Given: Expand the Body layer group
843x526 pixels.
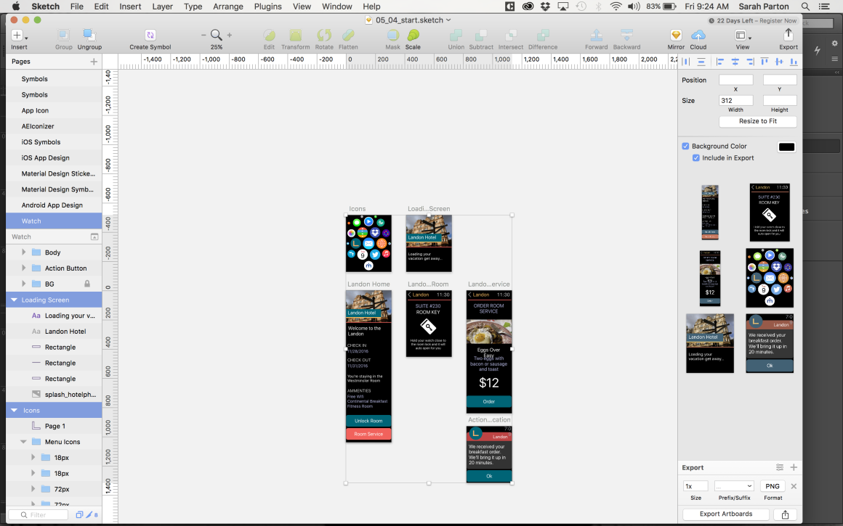Looking at the screenshot, I should click(24, 252).
